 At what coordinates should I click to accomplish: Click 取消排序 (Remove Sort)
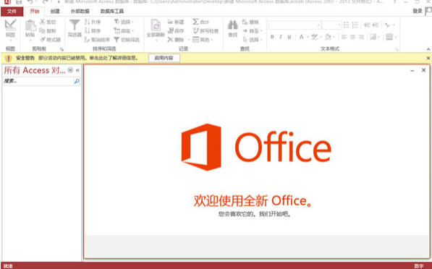(x=97, y=40)
